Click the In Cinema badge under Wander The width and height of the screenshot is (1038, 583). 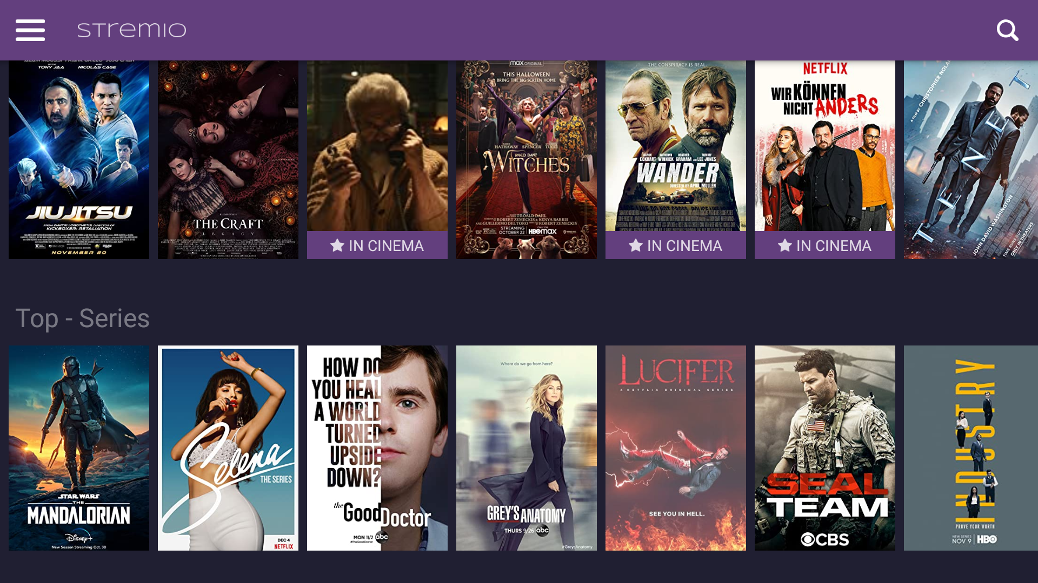676,246
